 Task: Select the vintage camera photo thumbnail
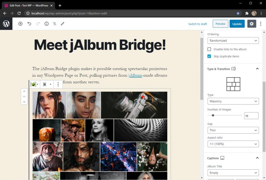[134, 105]
